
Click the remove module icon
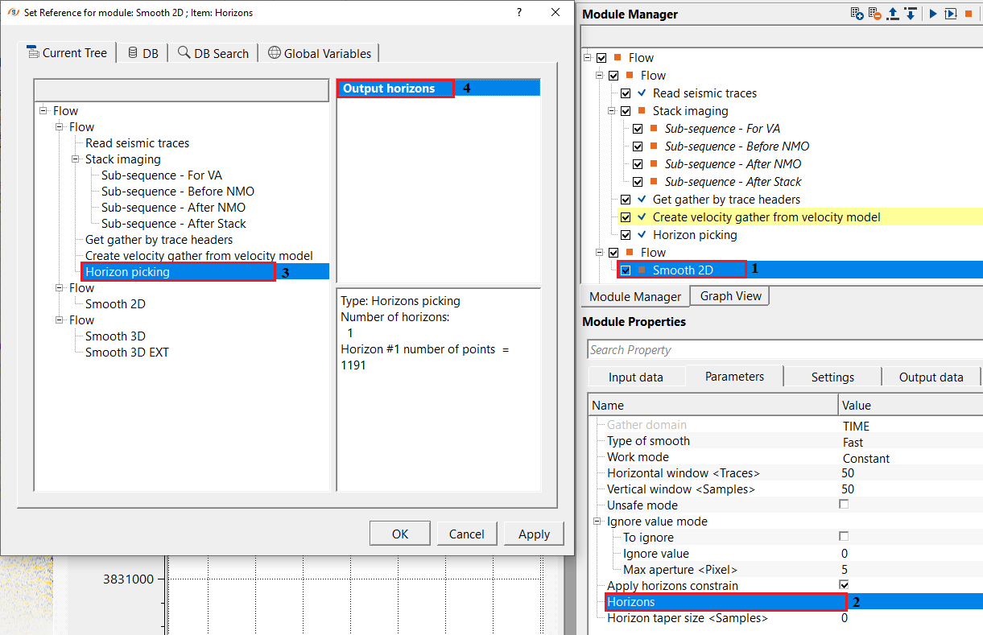click(x=875, y=14)
